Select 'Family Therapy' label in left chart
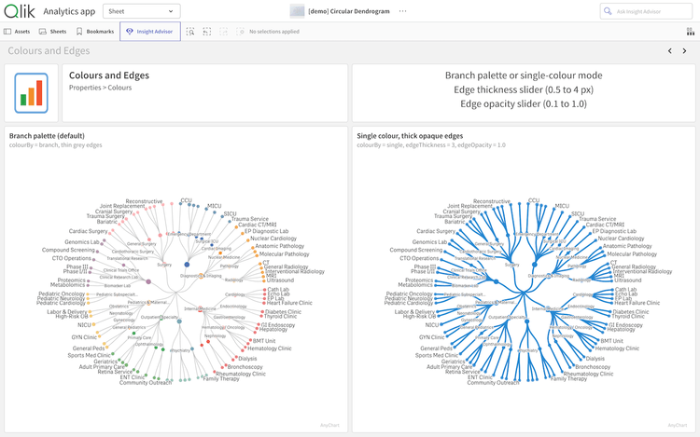Image resolution: width=700 pixels, height=437 pixels. (221, 379)
